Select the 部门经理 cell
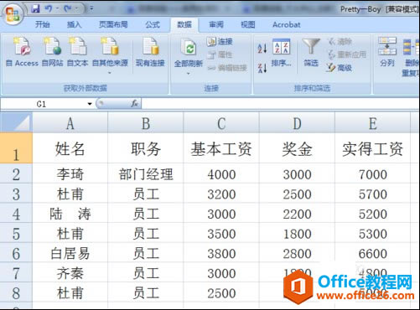Viewport: 420px width, 310px height. (x=146, y=174)
